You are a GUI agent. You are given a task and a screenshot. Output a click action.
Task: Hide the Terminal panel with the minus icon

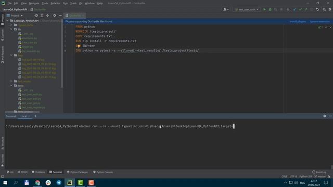coord(330,116)
